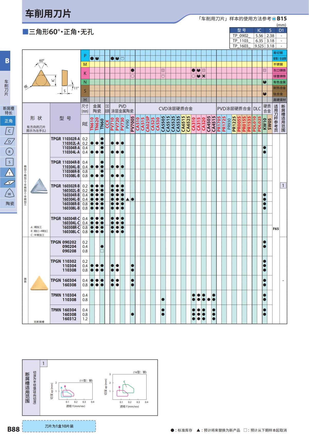309x438 pixels.
Task: Click the B88 page number
Action: [x=13, y=429]
